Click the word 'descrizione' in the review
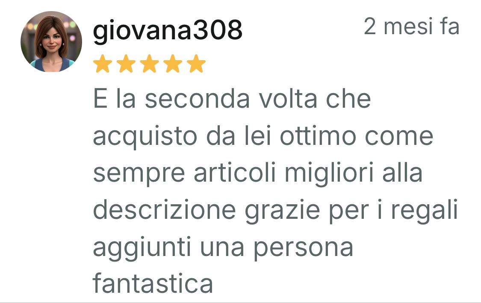The image size is (481, 303). tap(165, 210)
